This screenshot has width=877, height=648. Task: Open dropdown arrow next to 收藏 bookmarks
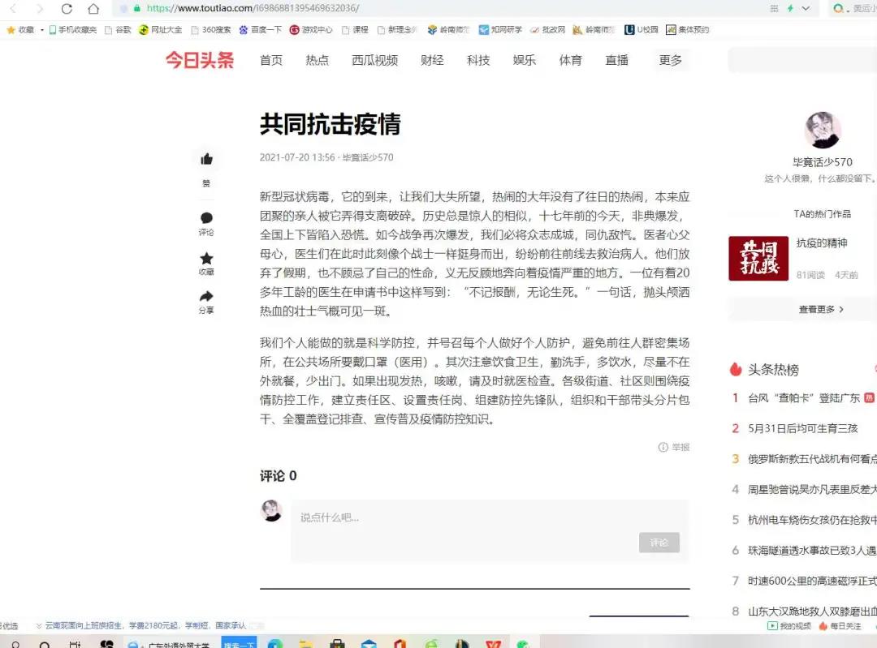coord(42,30)
